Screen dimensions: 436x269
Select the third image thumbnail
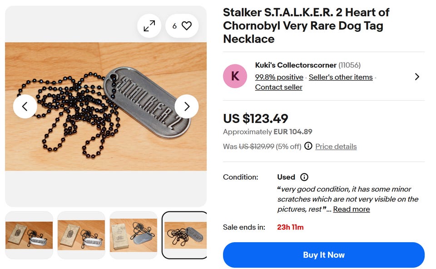[134, 235]
